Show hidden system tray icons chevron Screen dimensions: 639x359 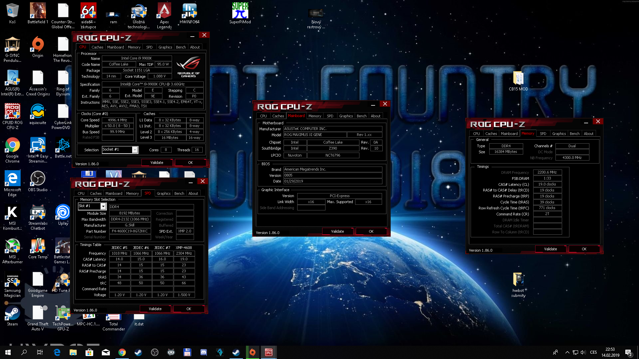(567, 352)
